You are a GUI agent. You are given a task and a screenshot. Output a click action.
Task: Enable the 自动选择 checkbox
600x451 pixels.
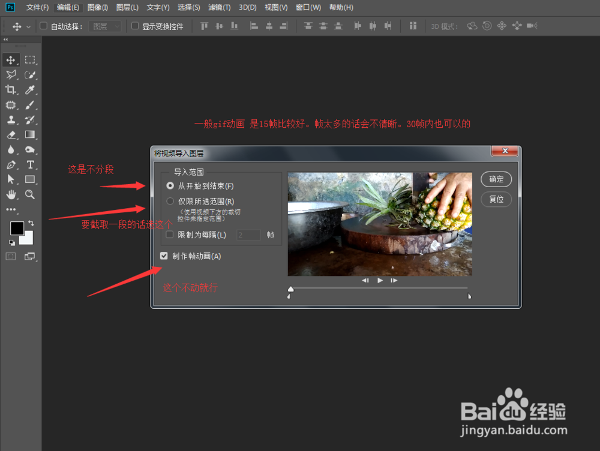(x=44, y=26)
